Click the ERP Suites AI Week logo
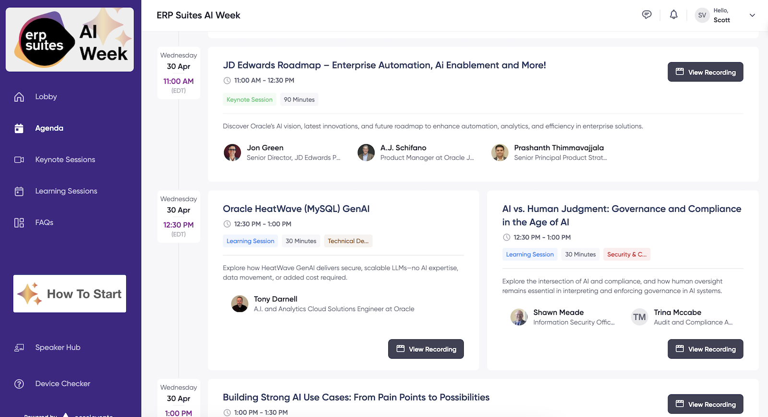Screen dimensions: 768x417 (70, 39)
